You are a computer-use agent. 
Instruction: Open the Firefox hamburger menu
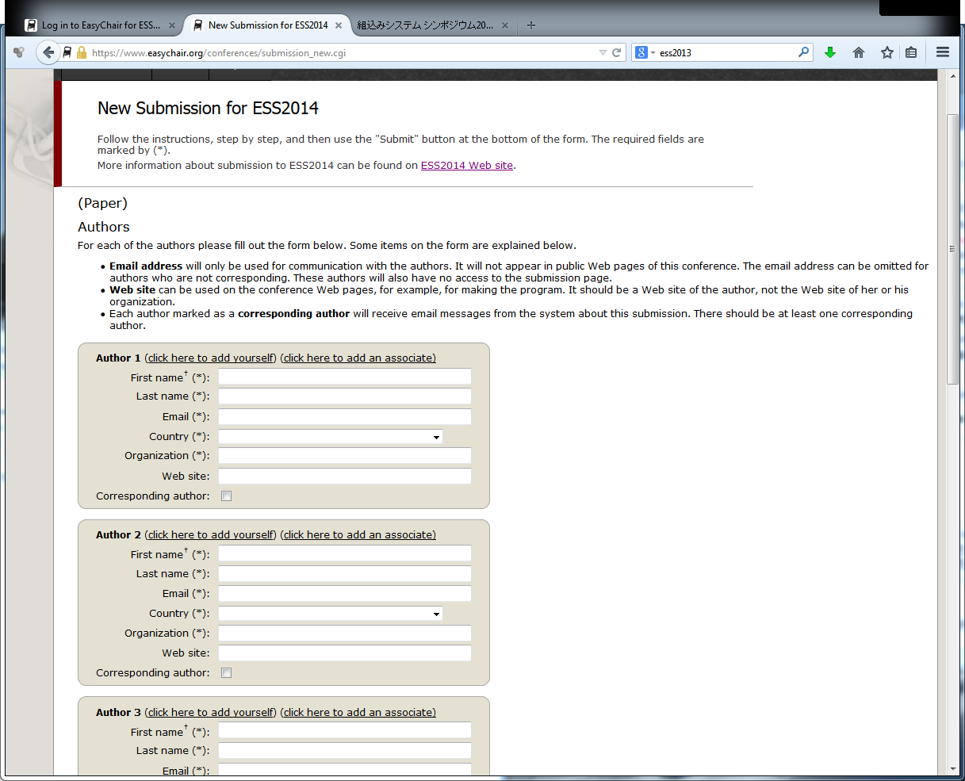click(x=943, y=52)
